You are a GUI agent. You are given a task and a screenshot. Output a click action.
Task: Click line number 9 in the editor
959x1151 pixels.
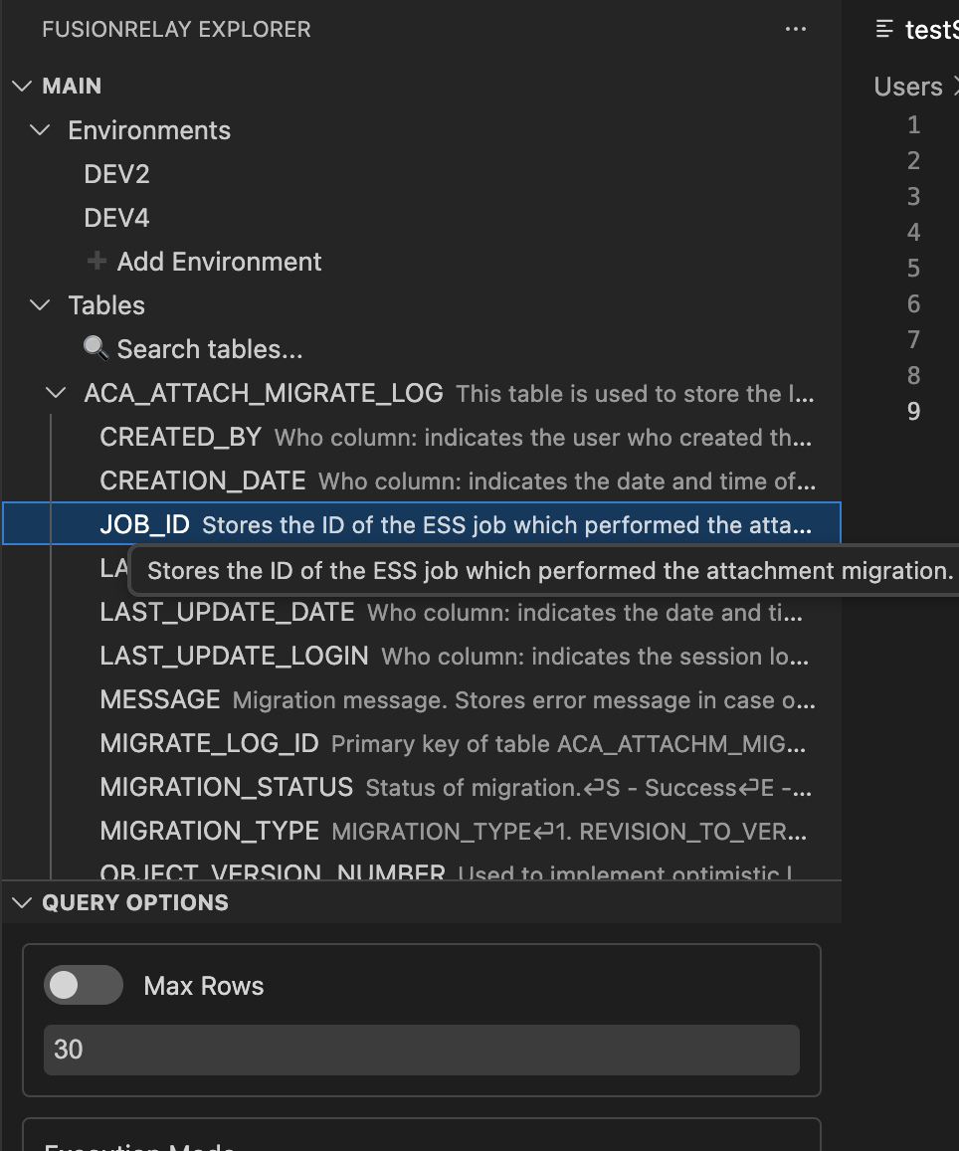pos(913,411)
